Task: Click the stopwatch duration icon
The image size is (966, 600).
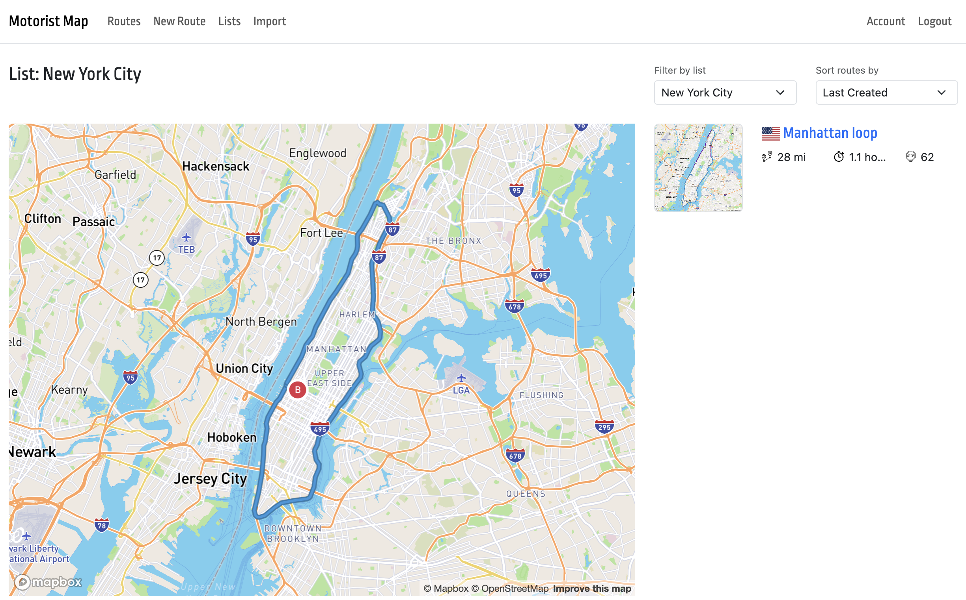Action: tap(838, 157)
